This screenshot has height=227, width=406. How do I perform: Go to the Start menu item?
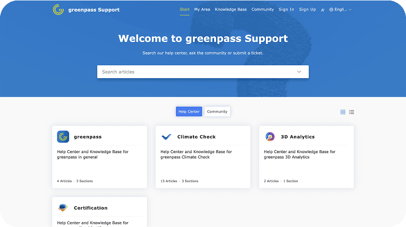(185, 9)
